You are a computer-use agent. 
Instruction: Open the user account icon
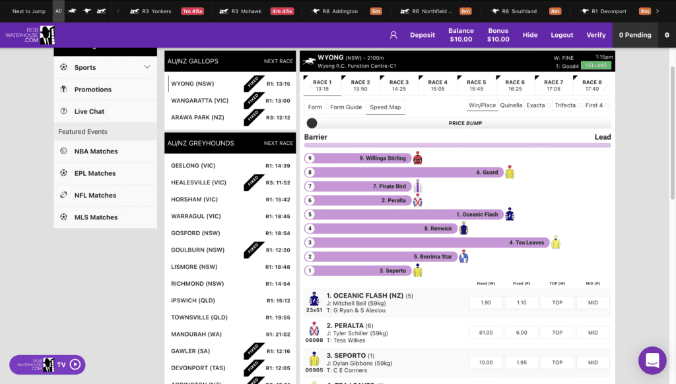393,36
